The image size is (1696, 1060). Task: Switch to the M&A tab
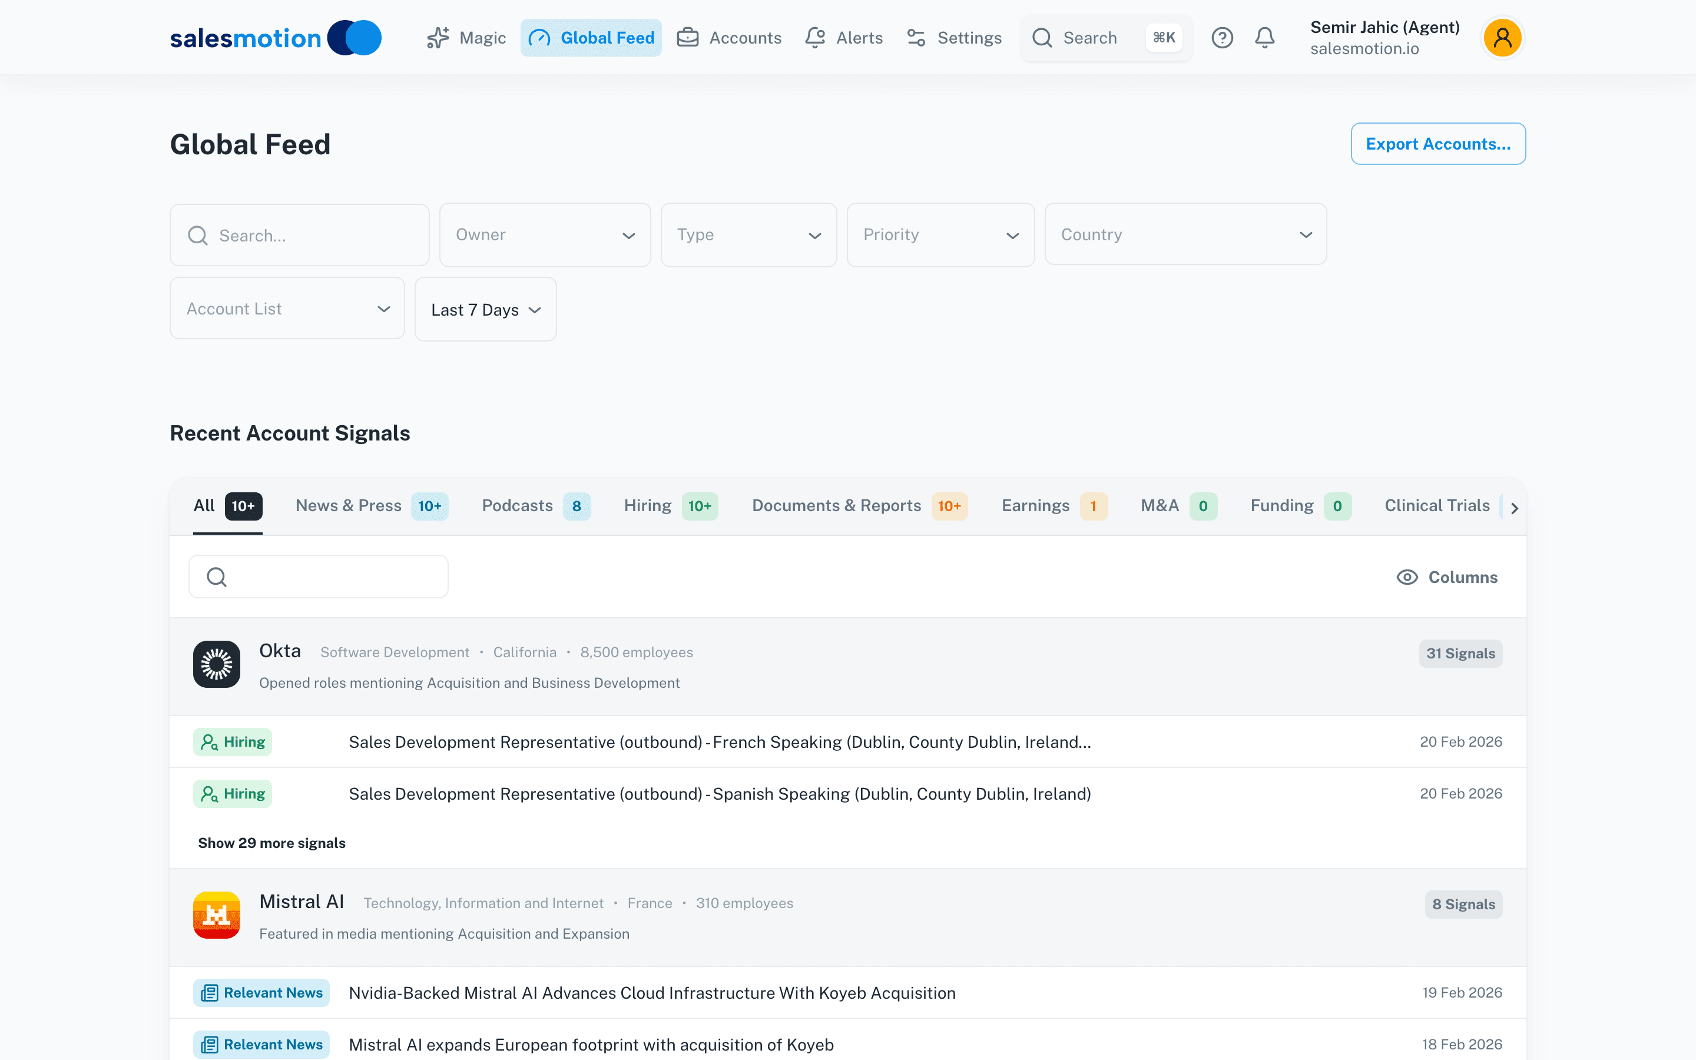1179,506
